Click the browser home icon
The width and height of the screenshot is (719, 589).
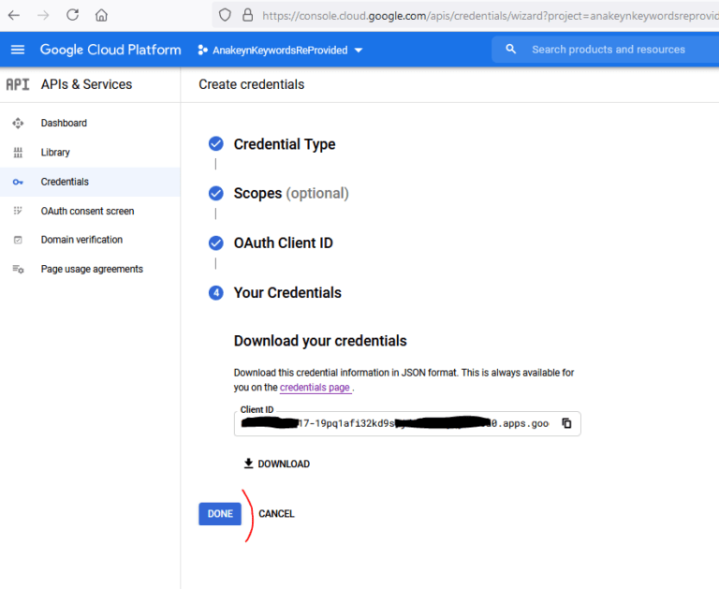101,15
